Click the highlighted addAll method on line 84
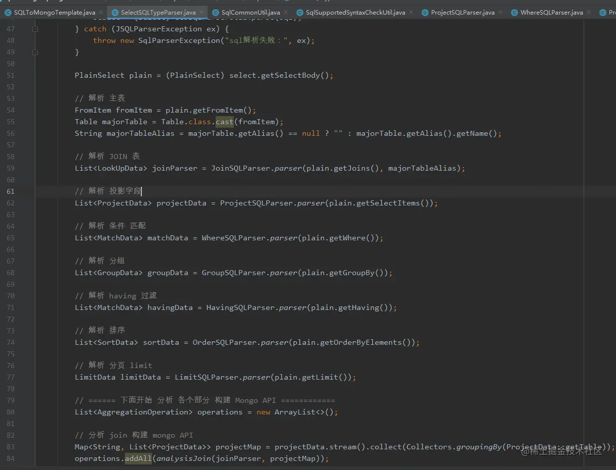 (x=138, y=458)
